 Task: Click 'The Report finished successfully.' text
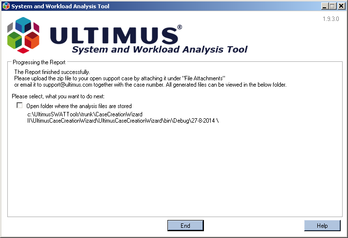[52, 72]
